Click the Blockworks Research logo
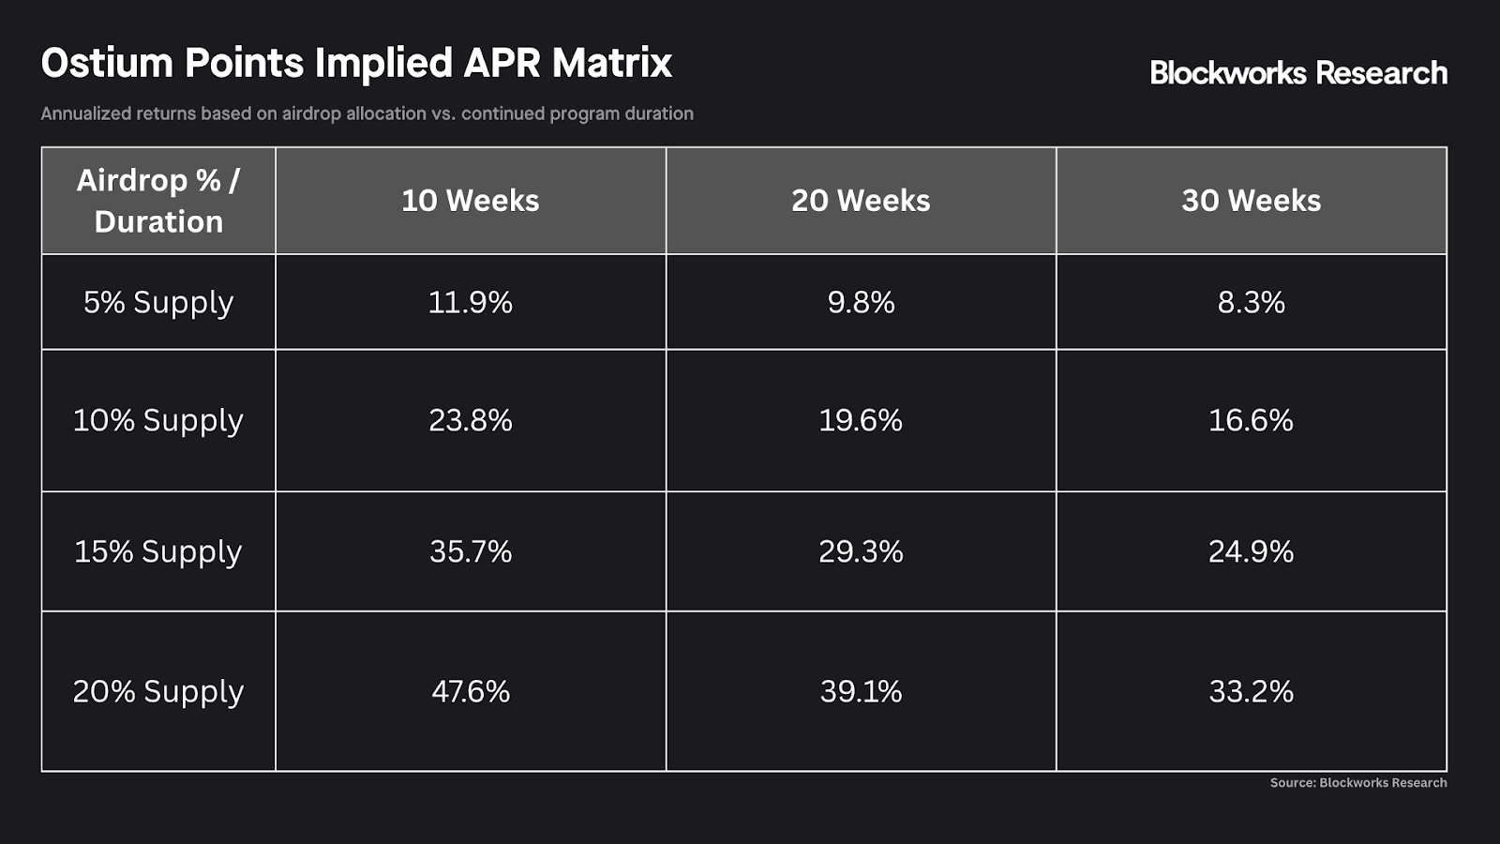The image size is (1500, 844). [1298, 73]
